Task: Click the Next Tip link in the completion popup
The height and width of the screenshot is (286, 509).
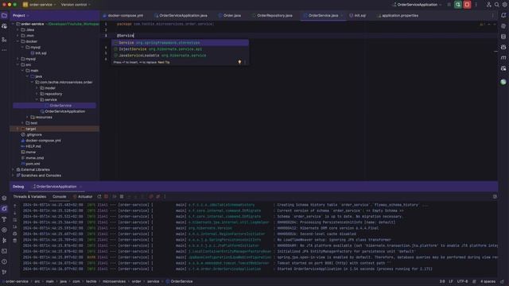Action: coord(164,62)
